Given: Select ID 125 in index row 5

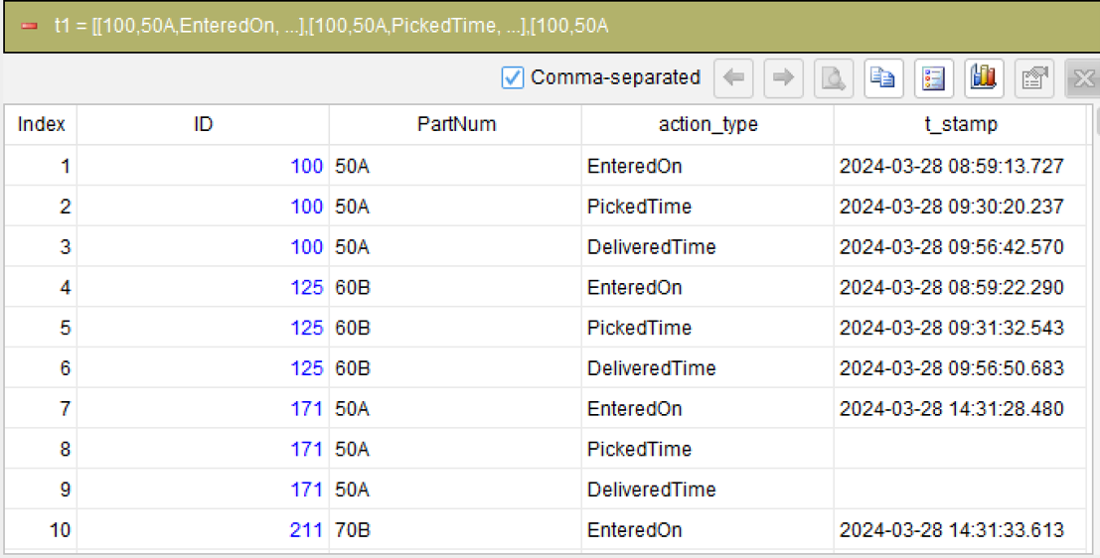Looking at the screenshot, I should click(x=307, y=328).
